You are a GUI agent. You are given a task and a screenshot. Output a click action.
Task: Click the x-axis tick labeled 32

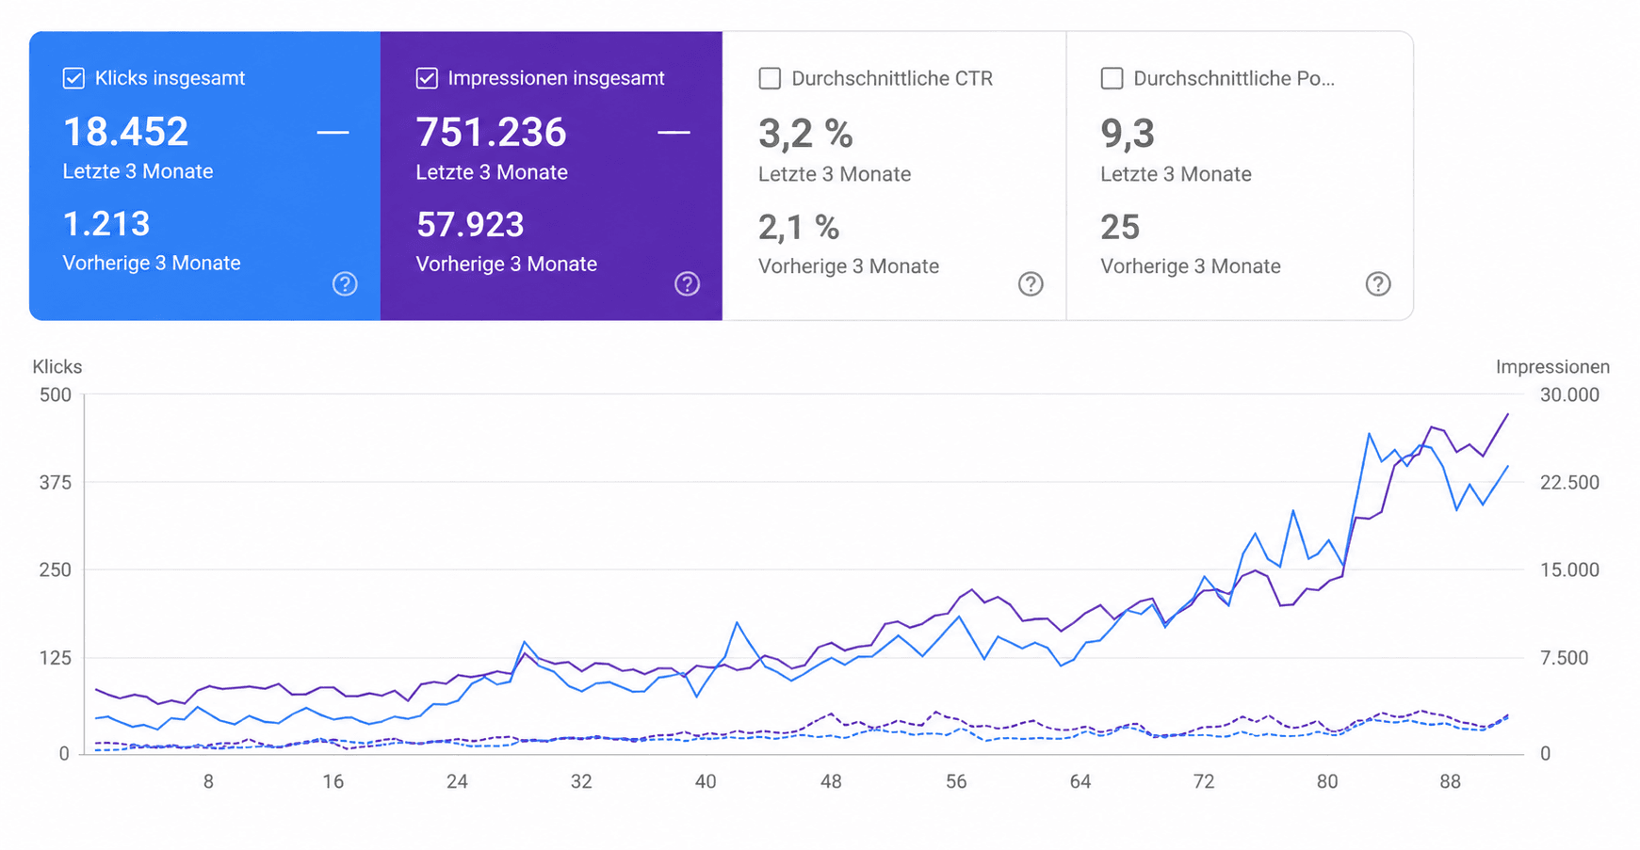click(x=581, y=781)
